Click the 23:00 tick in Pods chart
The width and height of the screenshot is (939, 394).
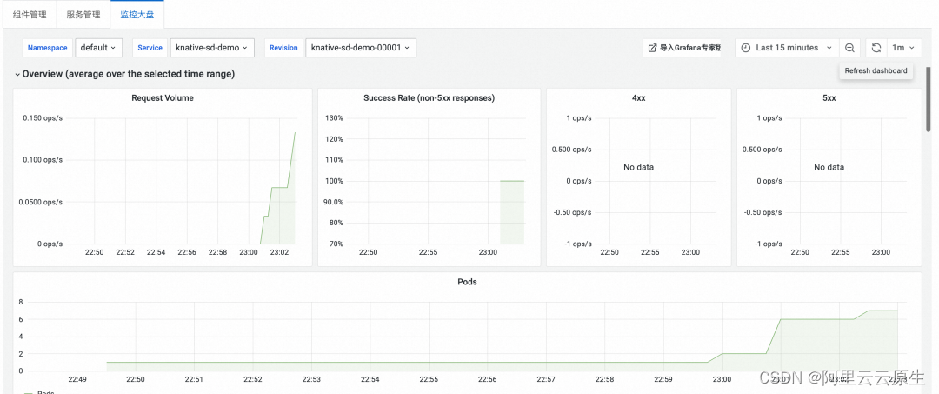pos(723,379)
